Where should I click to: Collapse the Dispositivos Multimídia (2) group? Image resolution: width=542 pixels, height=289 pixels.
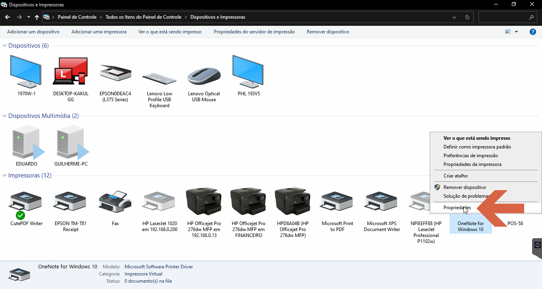point(5,116)
